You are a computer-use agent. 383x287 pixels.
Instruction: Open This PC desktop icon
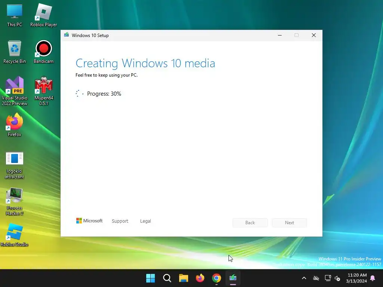[x=15, y=15]
